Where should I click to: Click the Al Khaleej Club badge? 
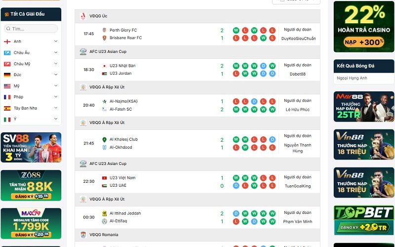[x=104, y=140]
